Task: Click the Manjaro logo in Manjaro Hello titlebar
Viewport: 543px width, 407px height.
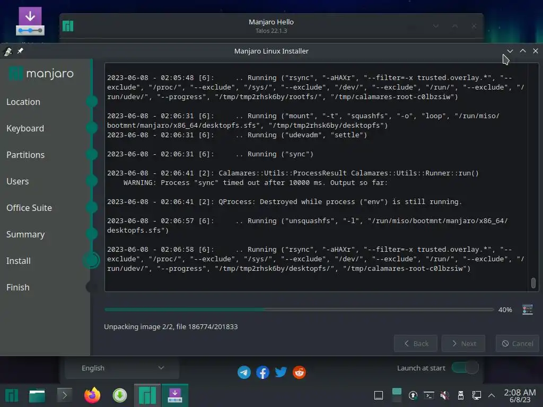Action: (x=68, y=26)
